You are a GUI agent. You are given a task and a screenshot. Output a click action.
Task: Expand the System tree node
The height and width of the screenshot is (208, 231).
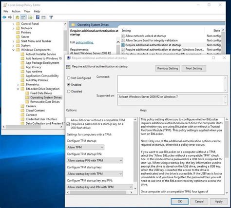[x=13, y=45]
